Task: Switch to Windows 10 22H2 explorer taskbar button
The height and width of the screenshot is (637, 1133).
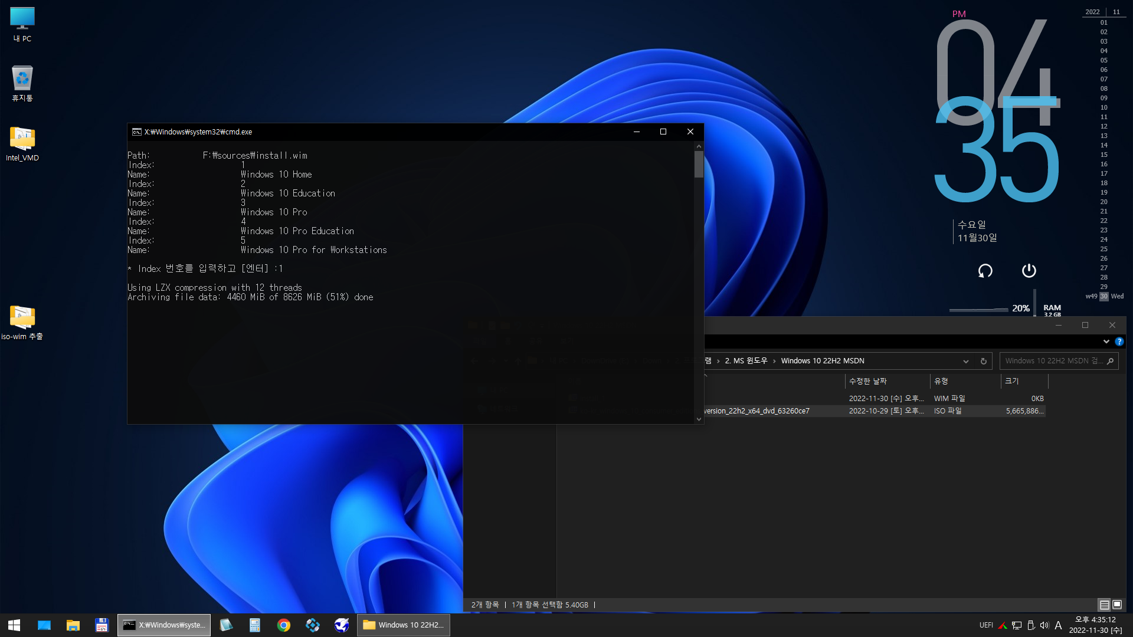Action: pos(404,625)
